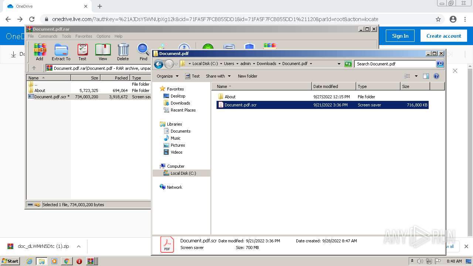Click the OneDrive Sign In button
The width and height of the screenshot is (473, 266).
(x=400, y=36)
